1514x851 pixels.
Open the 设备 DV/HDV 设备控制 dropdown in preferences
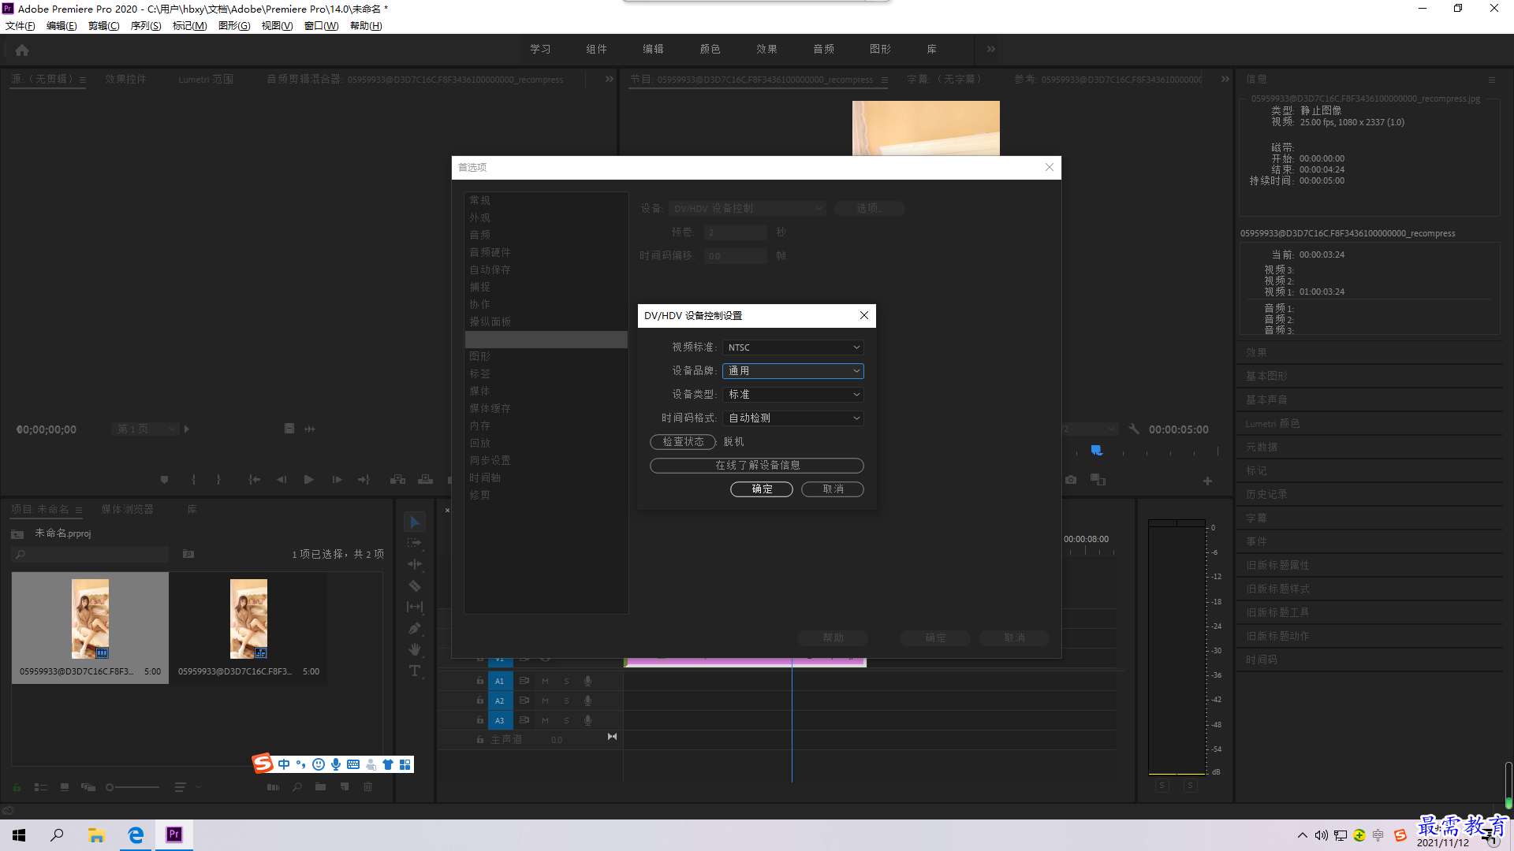748,209
